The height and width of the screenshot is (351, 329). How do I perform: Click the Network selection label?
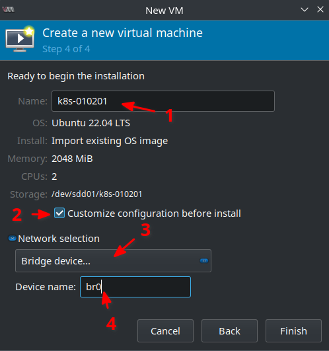click(59, 239)
